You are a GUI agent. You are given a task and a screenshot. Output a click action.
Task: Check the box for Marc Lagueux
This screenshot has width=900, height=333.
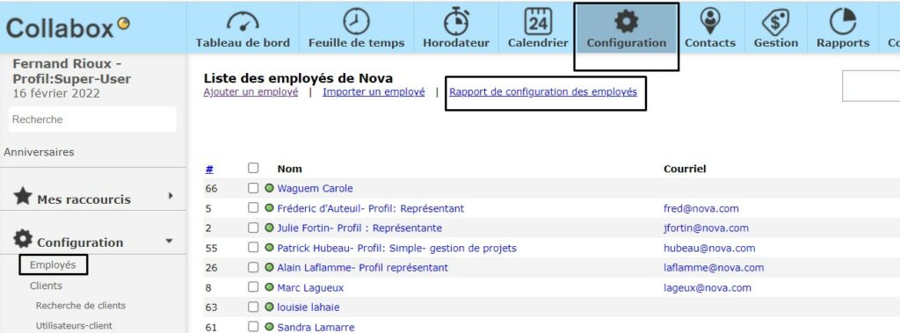pos(253,287)
